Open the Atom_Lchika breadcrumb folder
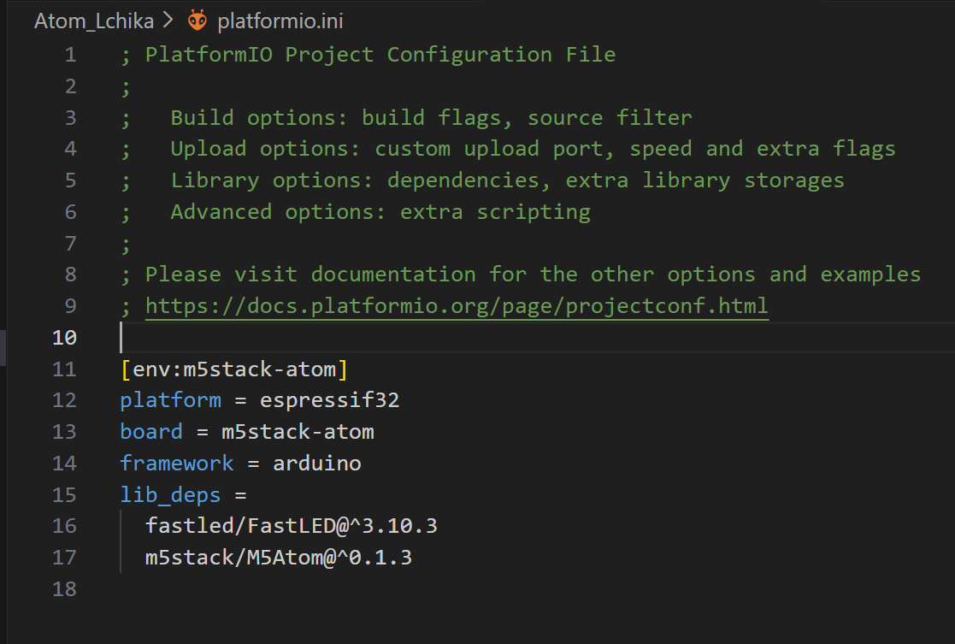This screenshot has height=644, width=955. pyautogui.click(x=93, y=21)
